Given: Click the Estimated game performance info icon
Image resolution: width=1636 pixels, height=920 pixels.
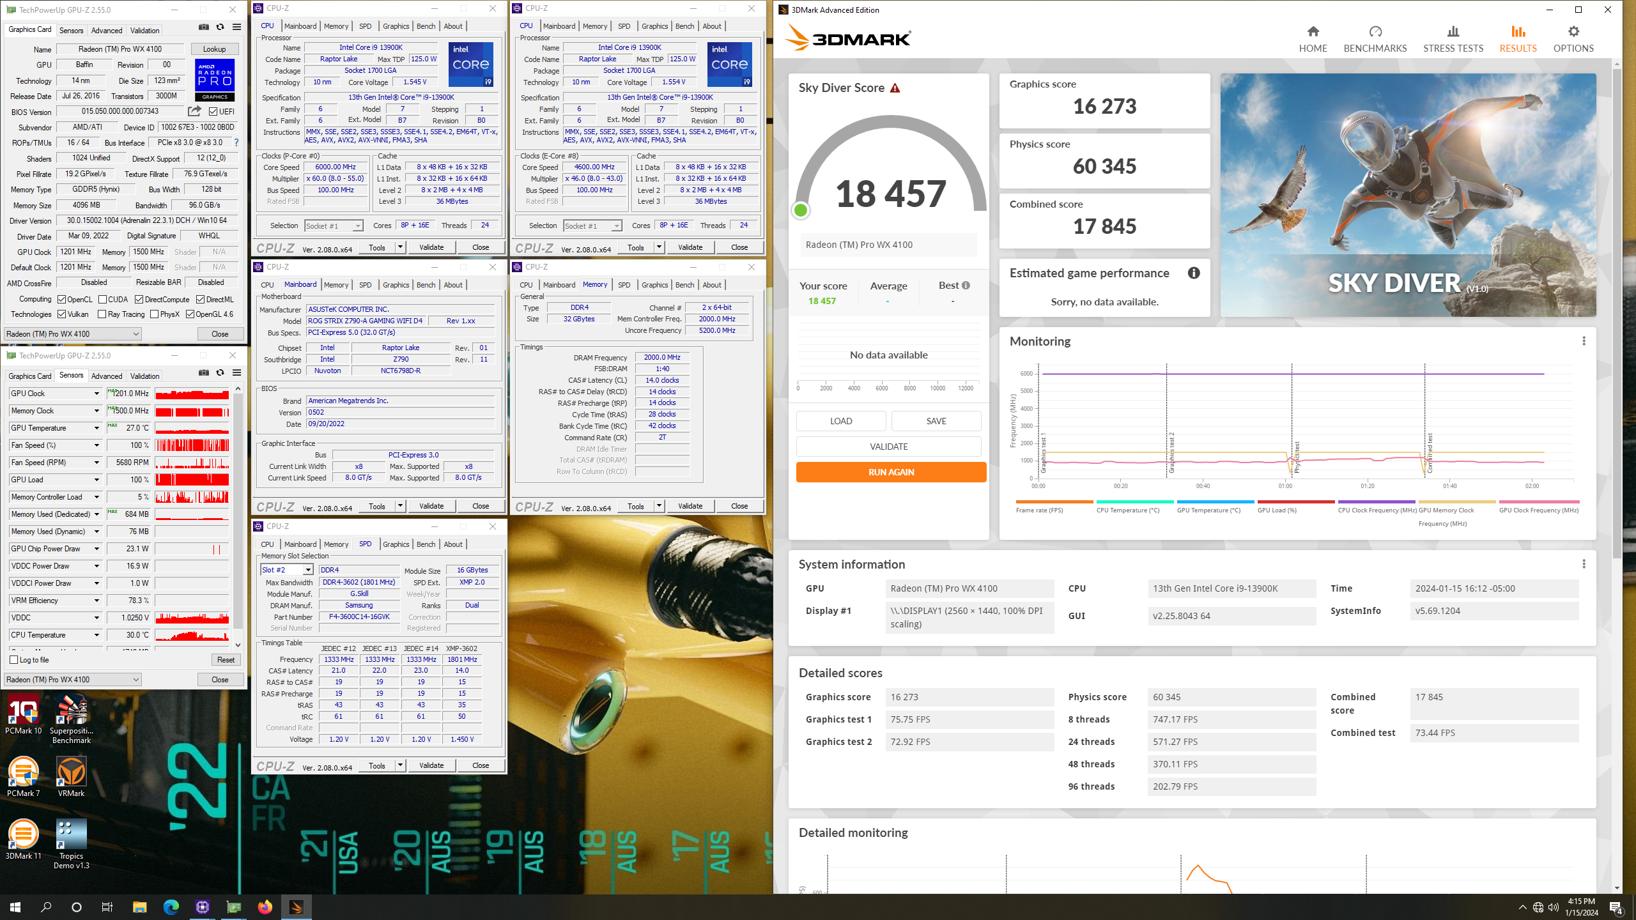Looking at the screenshot, I should [x=1194, y=273].
